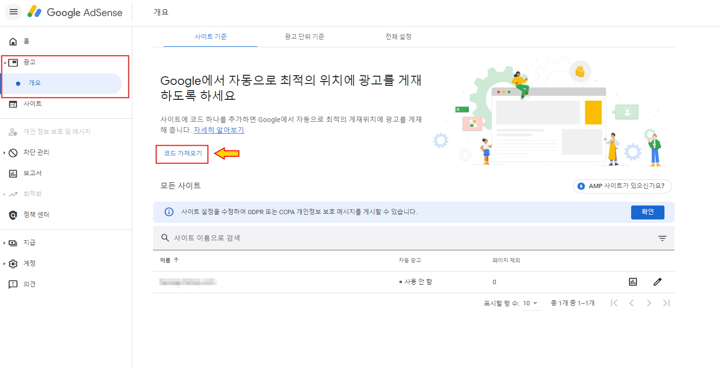Viewport: 720px width, 369px height.
Task: Click the 총 1개 중 1~1개 text
Action: [x=572, y=303]
